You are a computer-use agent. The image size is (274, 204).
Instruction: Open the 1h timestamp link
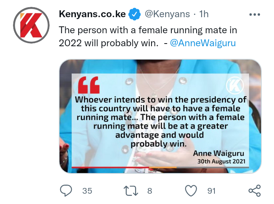(x=204, y=14)
